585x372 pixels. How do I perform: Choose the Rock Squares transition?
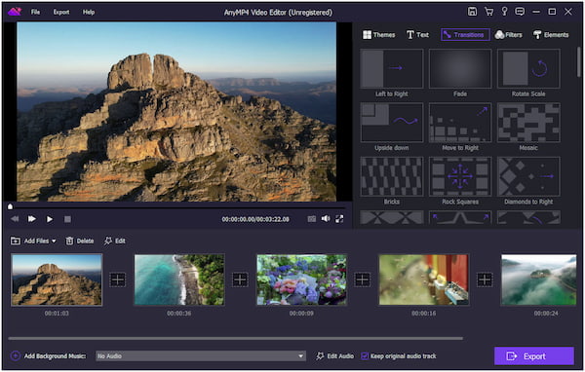tap(460, 176)
